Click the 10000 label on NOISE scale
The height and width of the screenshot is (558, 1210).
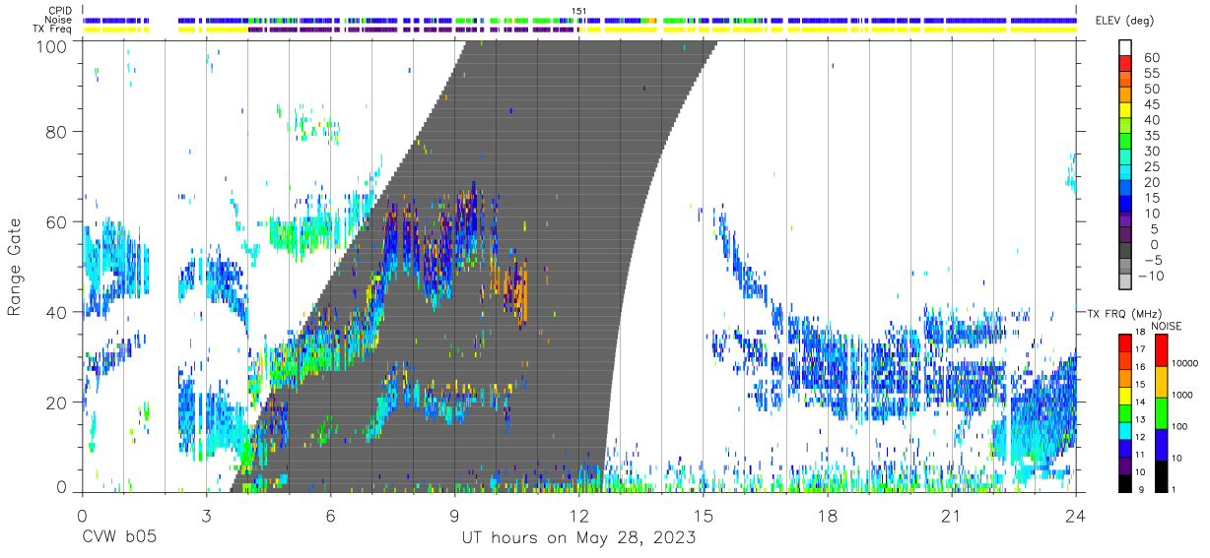(x=1186, y=363)
